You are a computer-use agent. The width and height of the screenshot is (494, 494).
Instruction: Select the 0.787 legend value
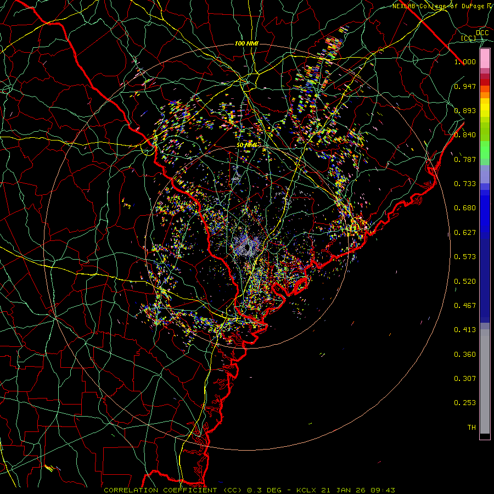(465, 159)
